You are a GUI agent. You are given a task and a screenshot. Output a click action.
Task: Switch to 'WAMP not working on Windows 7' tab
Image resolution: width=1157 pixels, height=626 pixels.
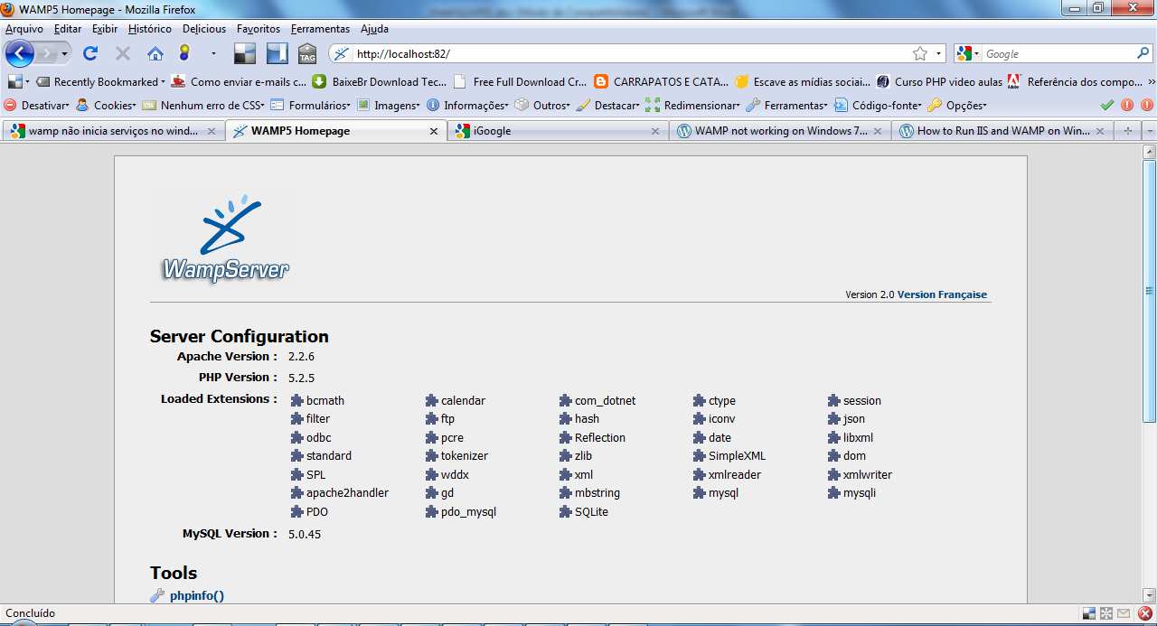tap(781, 131)
